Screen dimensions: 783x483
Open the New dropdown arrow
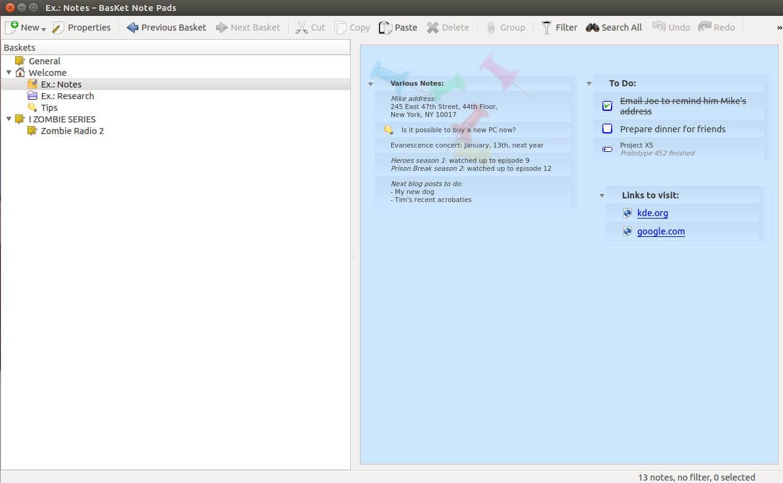pyautogui.click(x=44, y=29)
